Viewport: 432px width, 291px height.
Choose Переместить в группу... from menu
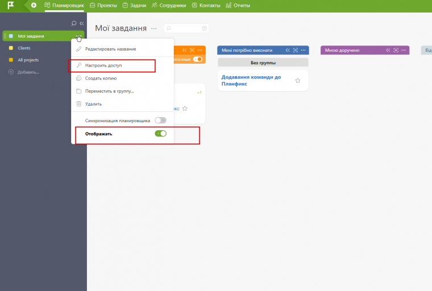click(123, 91)
